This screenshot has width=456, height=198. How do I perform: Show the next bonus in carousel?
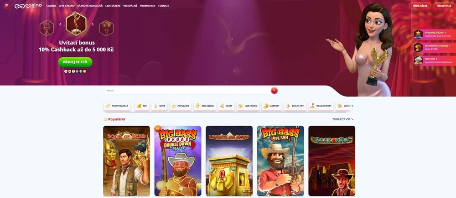[93, 24]
